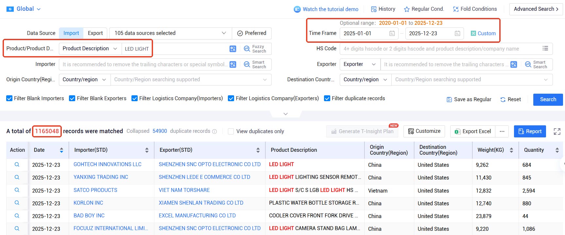This screenshot has height=235, width=565.
Task: Click the blue Search button
Action: 548,100
